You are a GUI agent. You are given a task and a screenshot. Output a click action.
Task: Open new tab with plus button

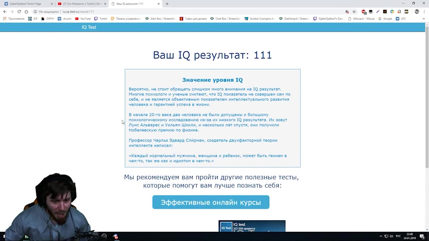[x=167, y=4]
